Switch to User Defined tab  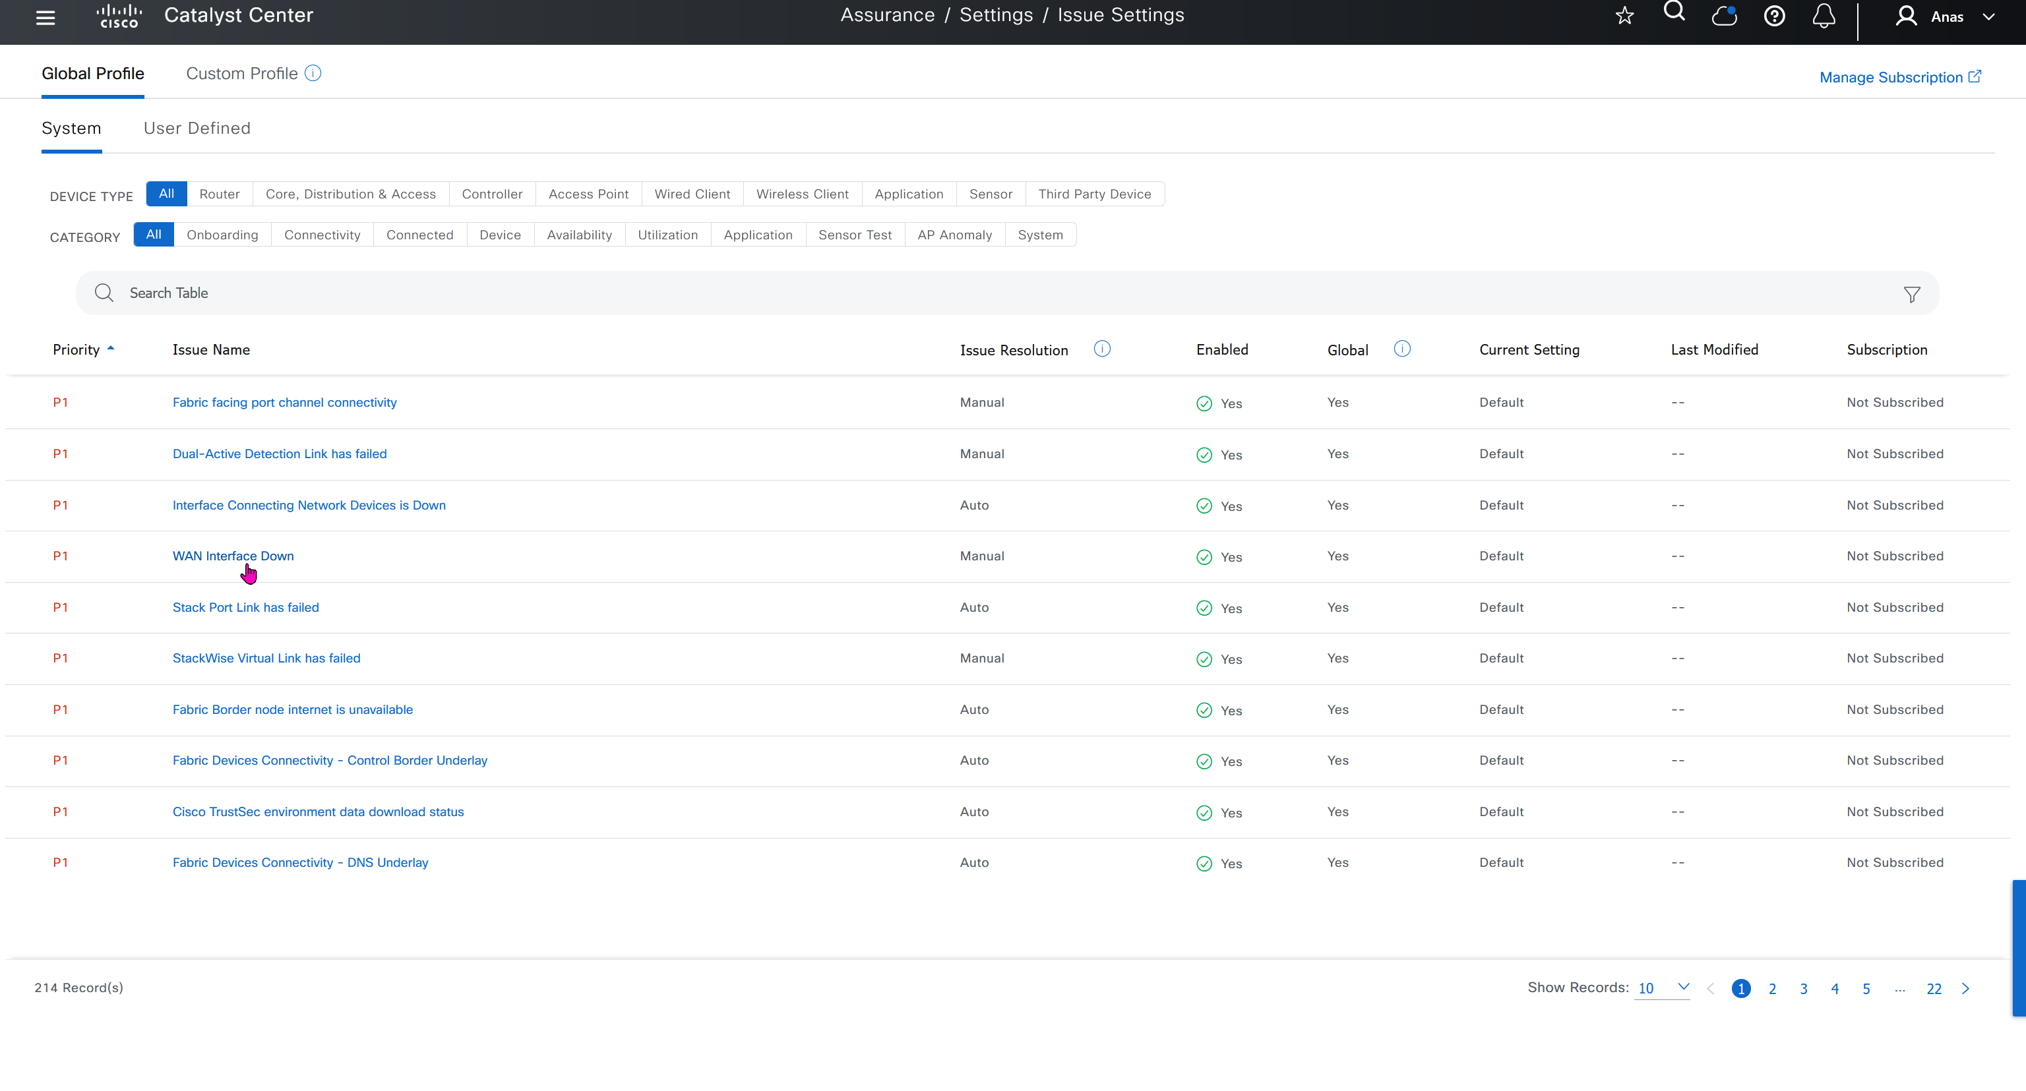pos(197,128)
